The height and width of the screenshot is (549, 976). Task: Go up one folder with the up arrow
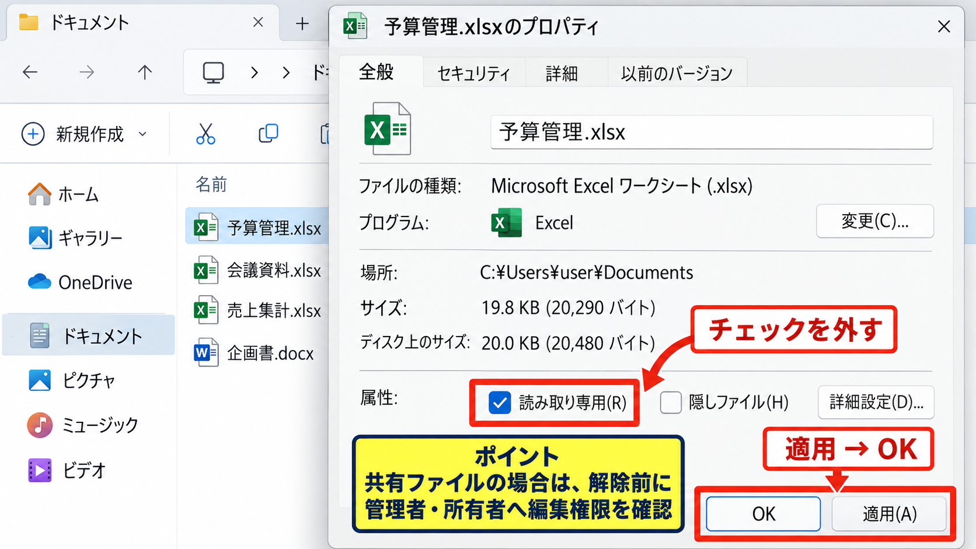tap(144, 72)
